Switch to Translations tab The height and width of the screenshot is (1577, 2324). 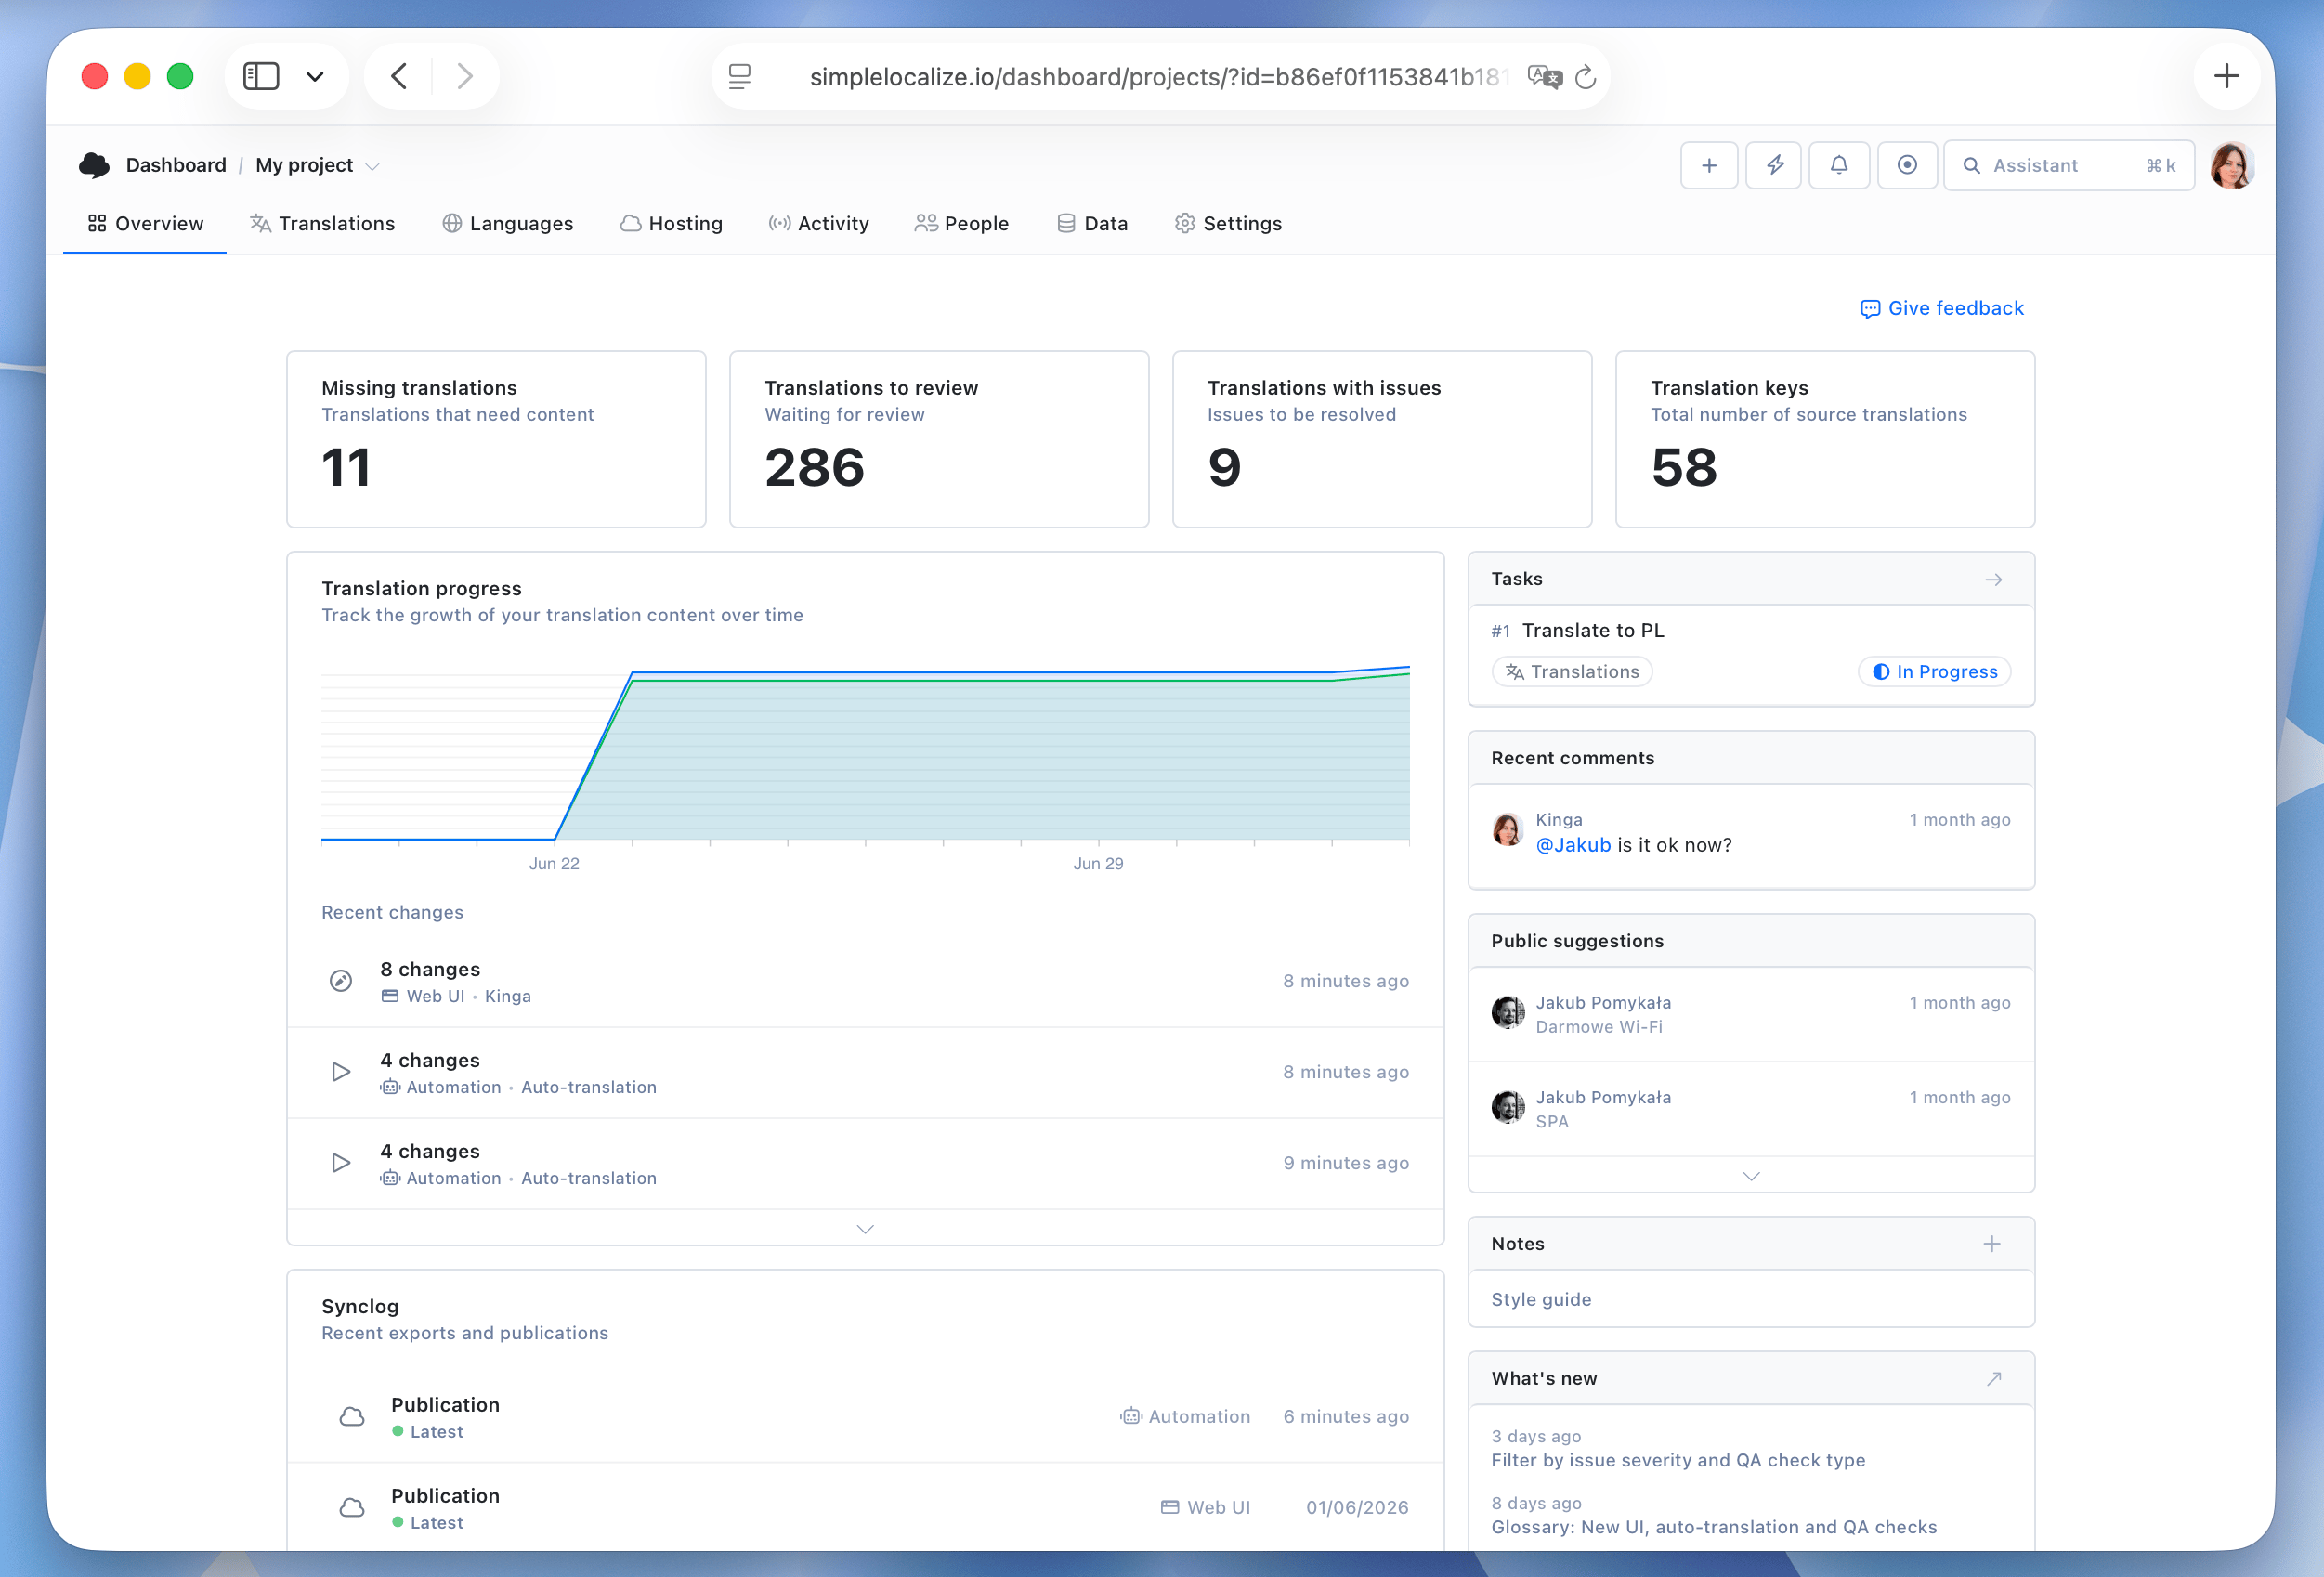322,224
